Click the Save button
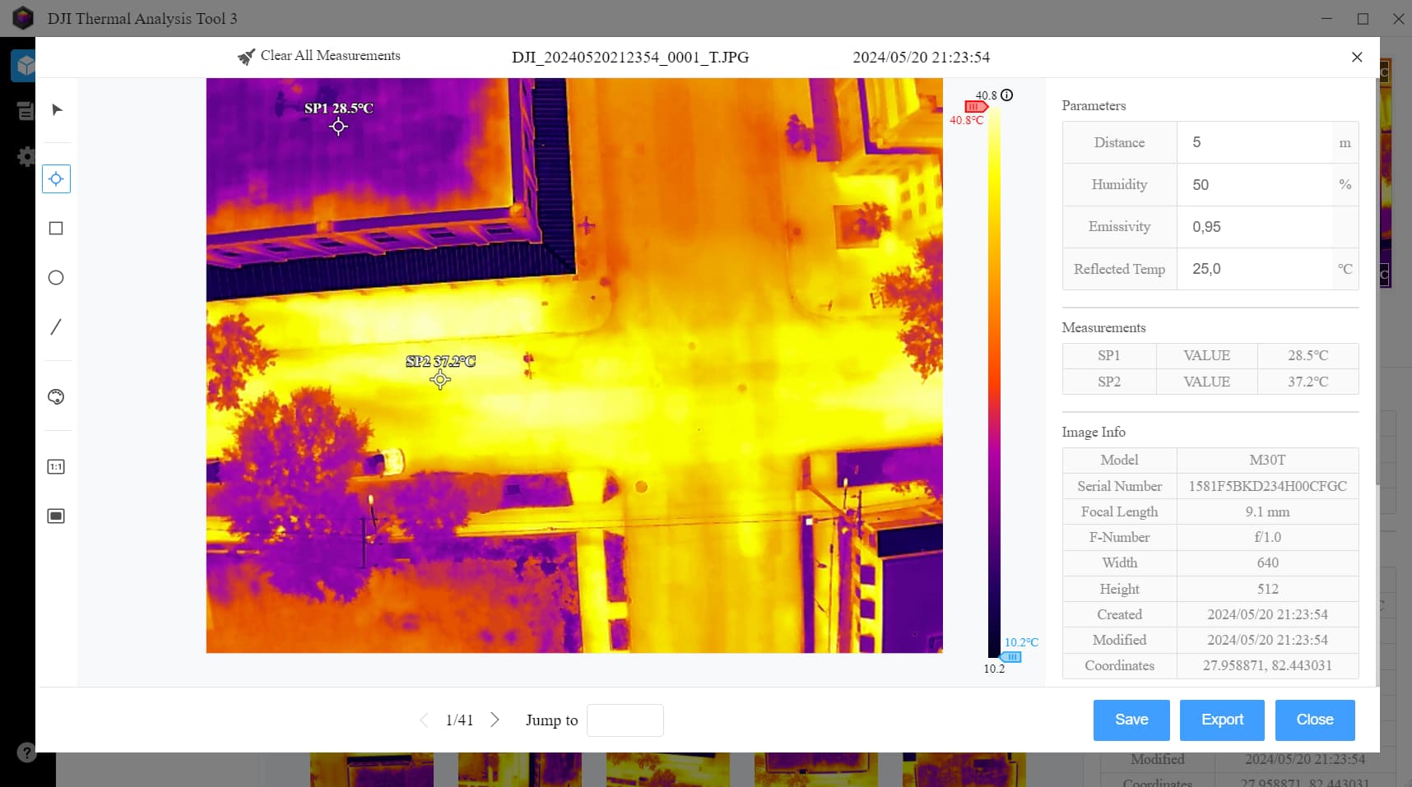Screen dimensions: 1412x787 tap(1131, 720)
